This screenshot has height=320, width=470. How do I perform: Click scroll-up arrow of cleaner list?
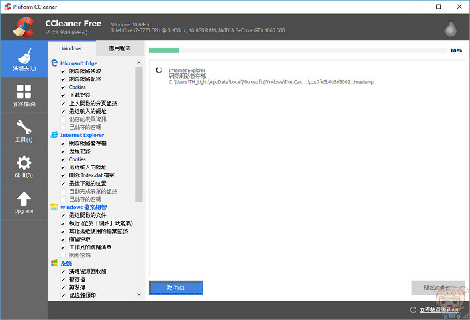(x=139, y=63)
